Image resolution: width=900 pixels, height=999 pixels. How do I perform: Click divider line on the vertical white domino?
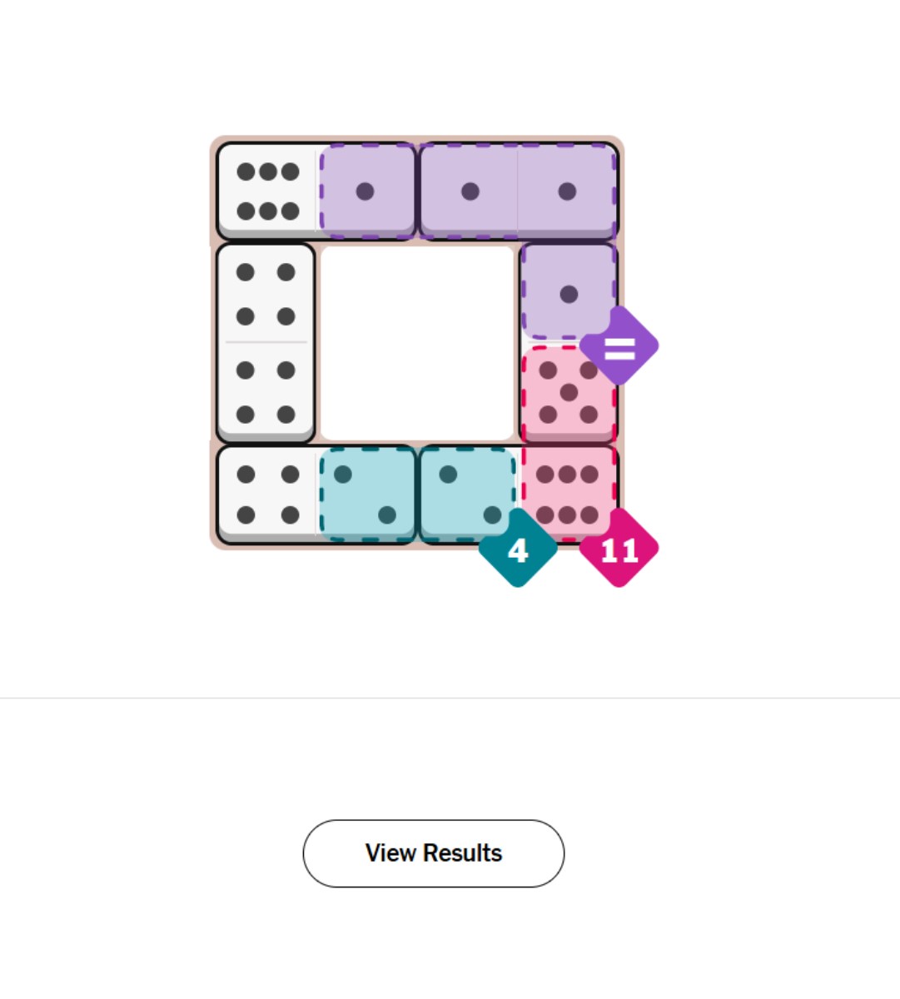[x=266, y=342]
